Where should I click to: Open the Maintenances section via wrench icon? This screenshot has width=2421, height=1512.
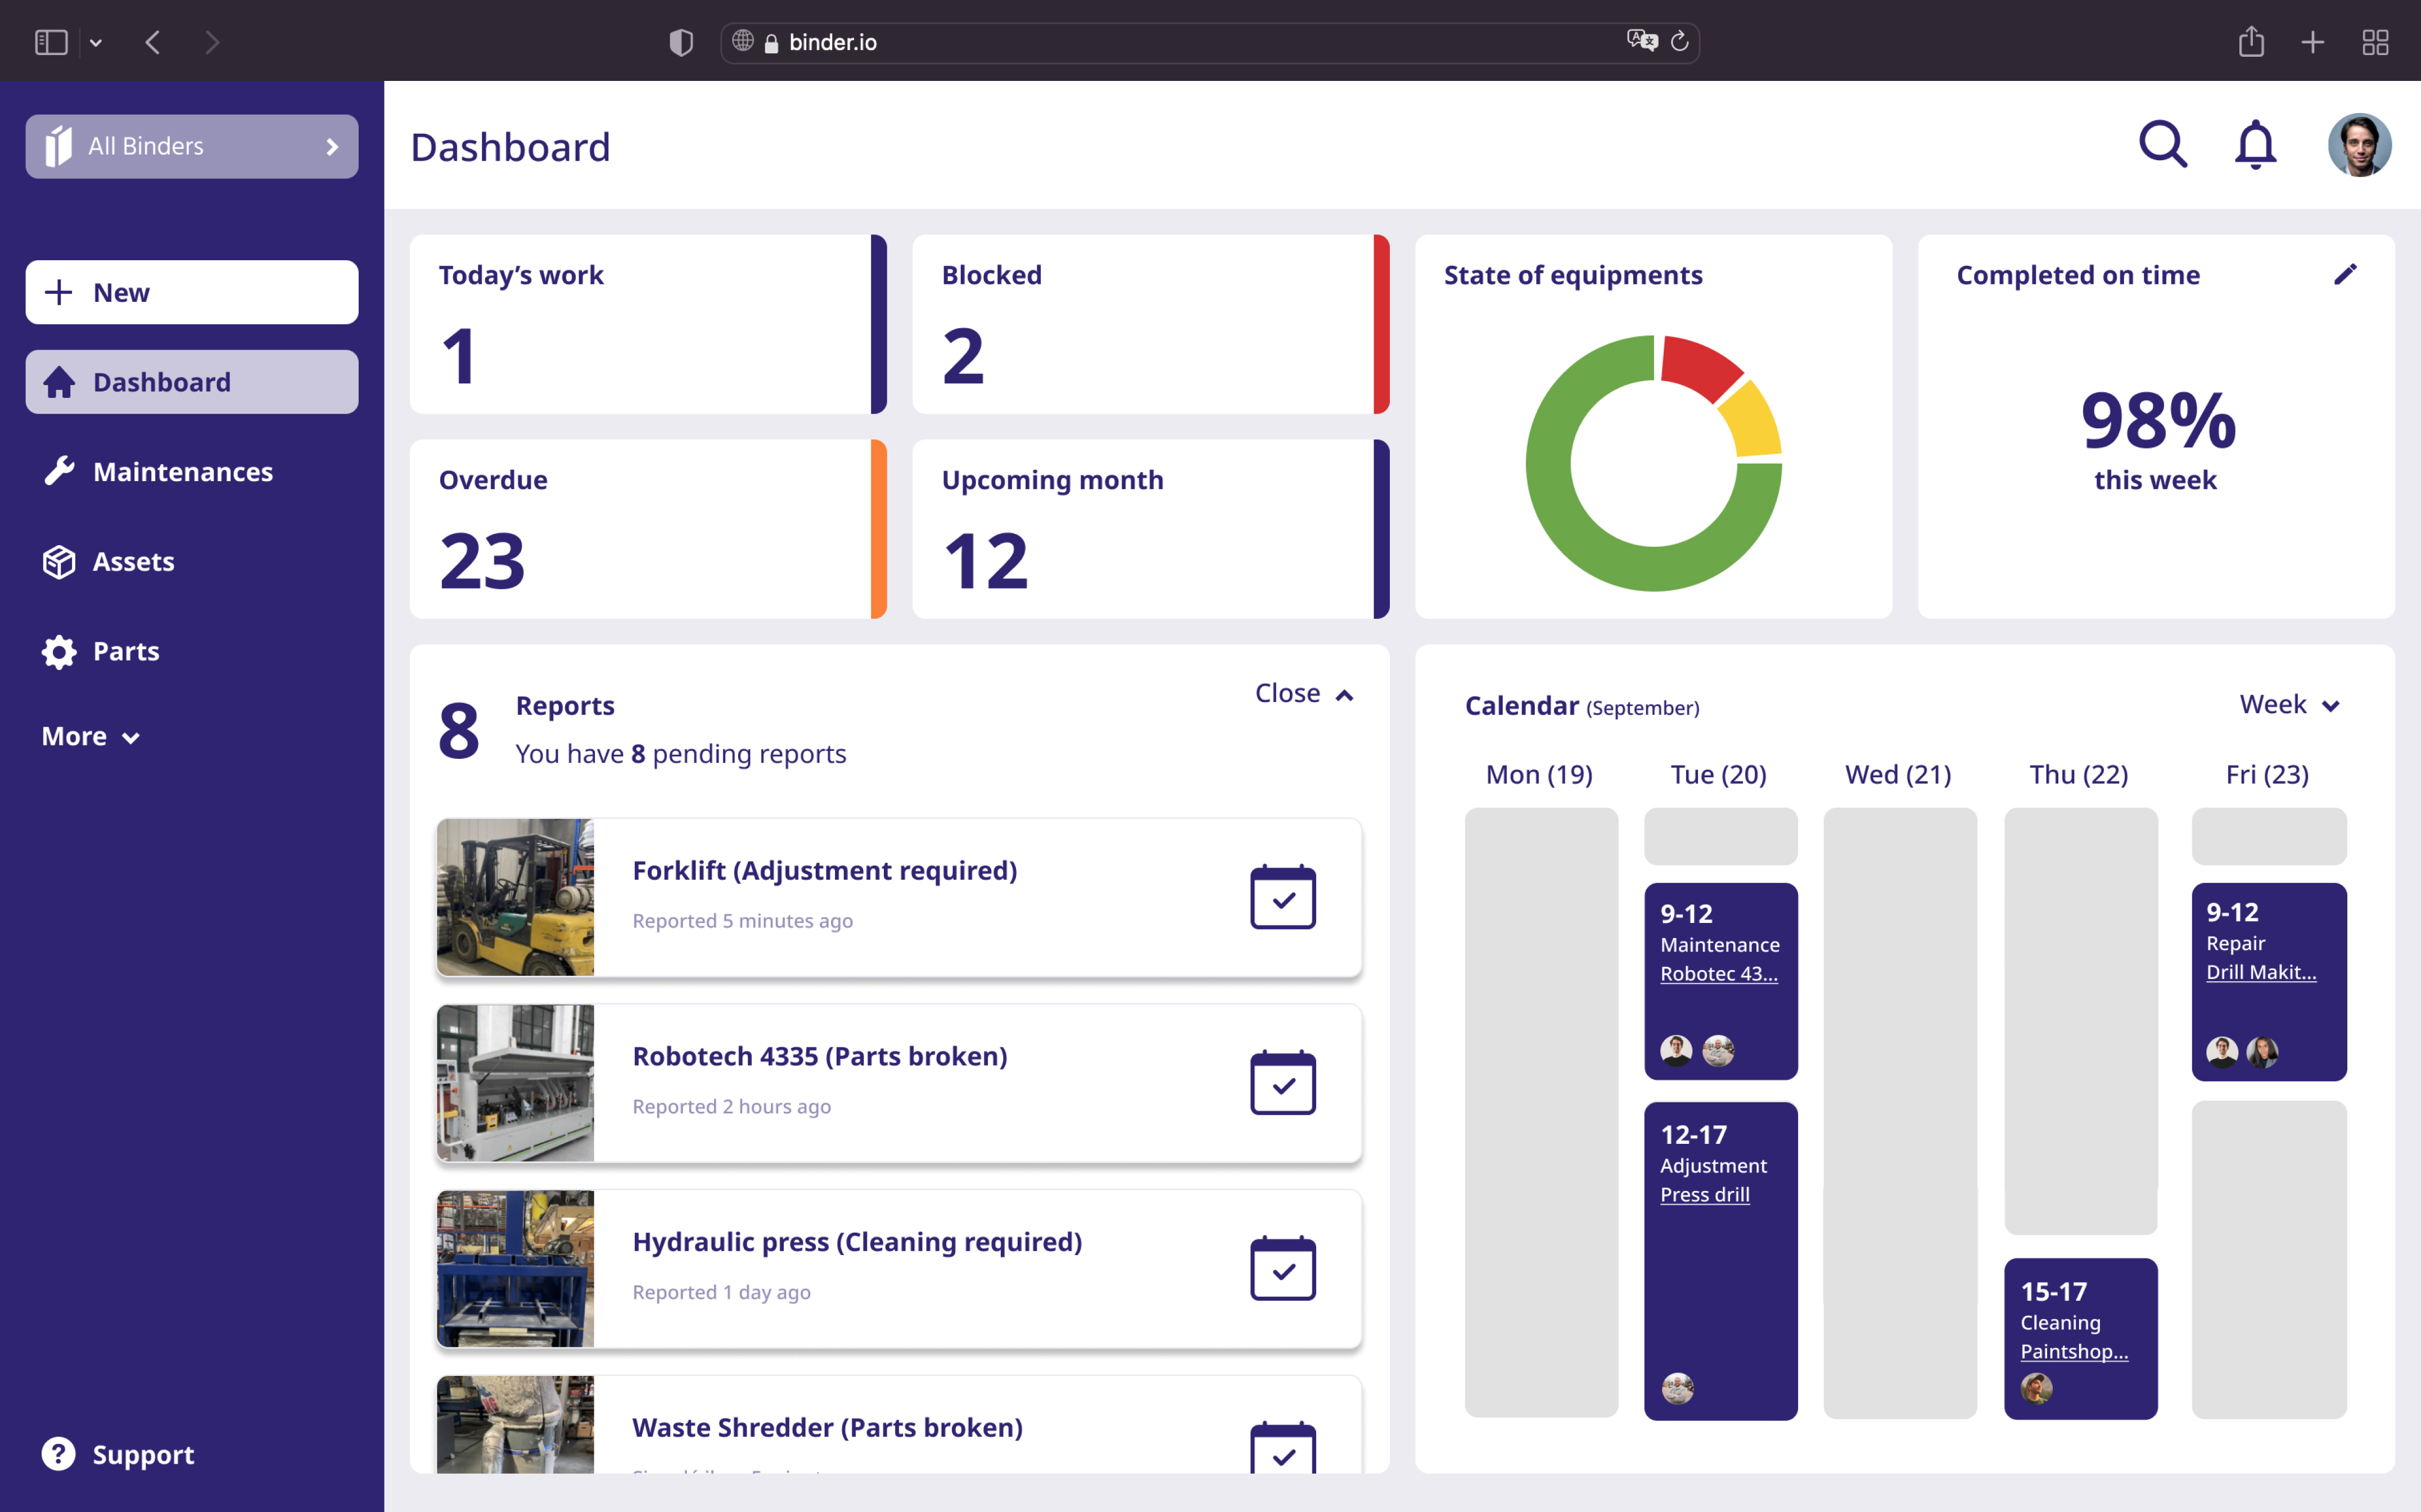(x=59, y=471)
